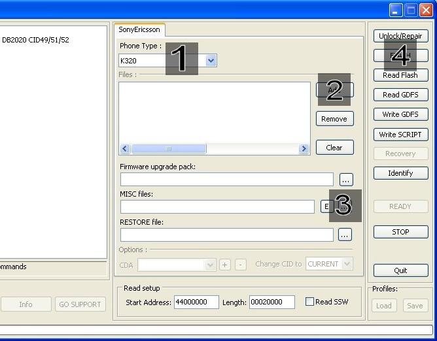Click the files list horizontal scrollbar thumb
The image size is (437, 341).
(x=169, y=149)
